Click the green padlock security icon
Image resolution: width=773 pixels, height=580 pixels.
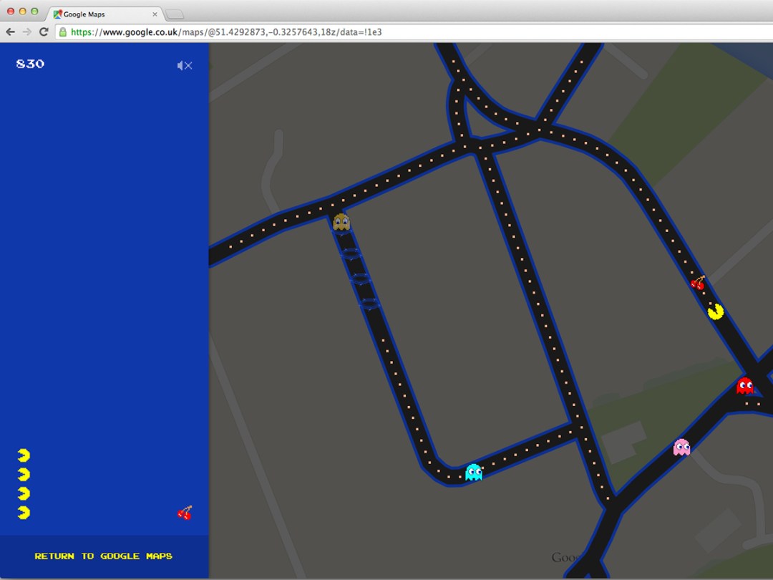(62, 32)
